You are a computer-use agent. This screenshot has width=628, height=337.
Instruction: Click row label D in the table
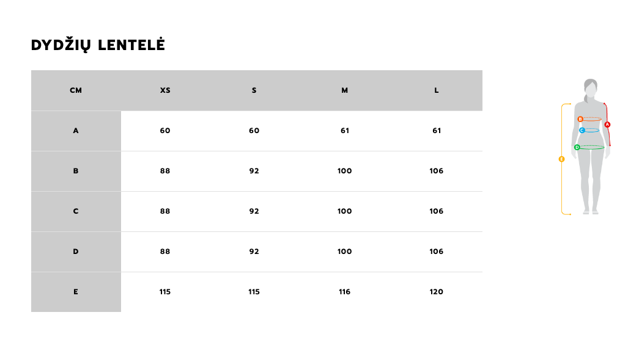(x=76, y=252)
